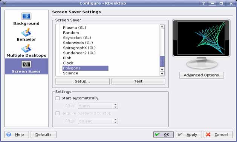The image size is (237, 142).
Task: Cancel the configuration dialog
Action: coord(218,134)
